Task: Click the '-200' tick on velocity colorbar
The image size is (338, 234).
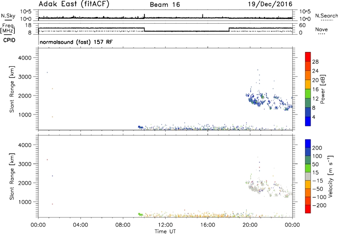Action: (x=319, y=205)
